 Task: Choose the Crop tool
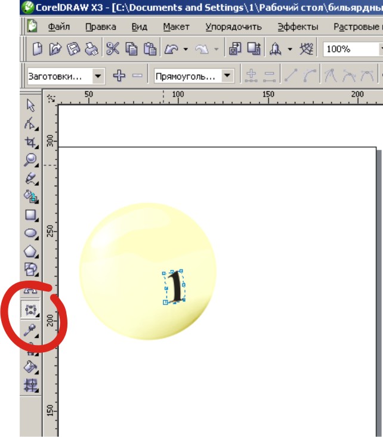click(30, 142)
